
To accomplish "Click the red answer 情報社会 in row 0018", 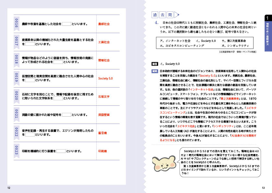I will coord(104,60).
